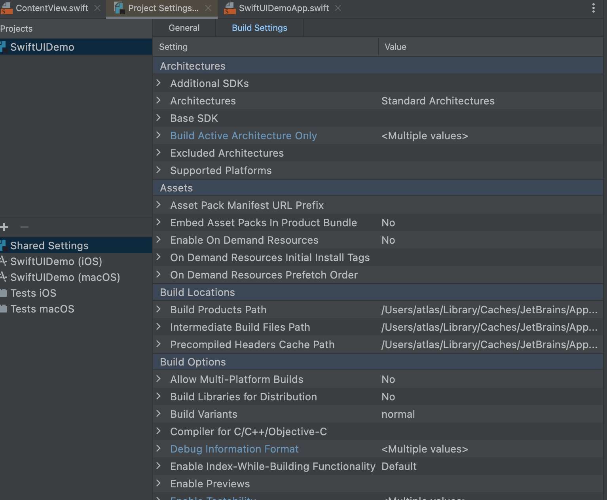Click the Build Options section header
Image resolution: width=607 pixels, height=500 pixels.
coord(378,362)
